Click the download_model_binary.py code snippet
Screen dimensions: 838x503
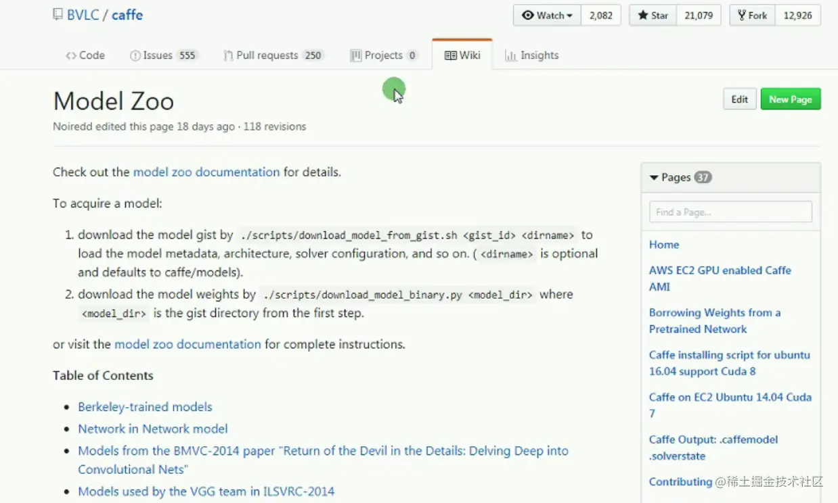398,295
